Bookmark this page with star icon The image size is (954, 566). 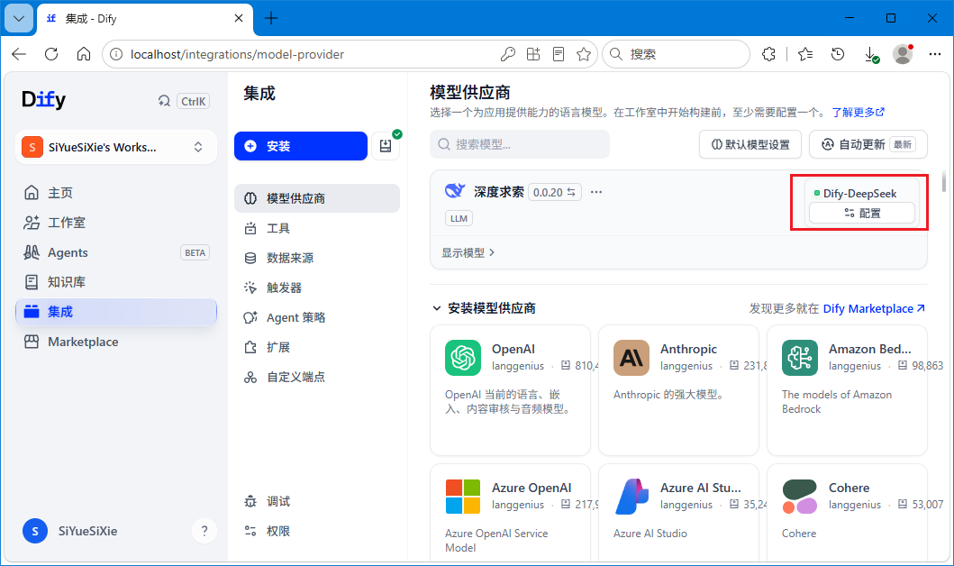584,54
